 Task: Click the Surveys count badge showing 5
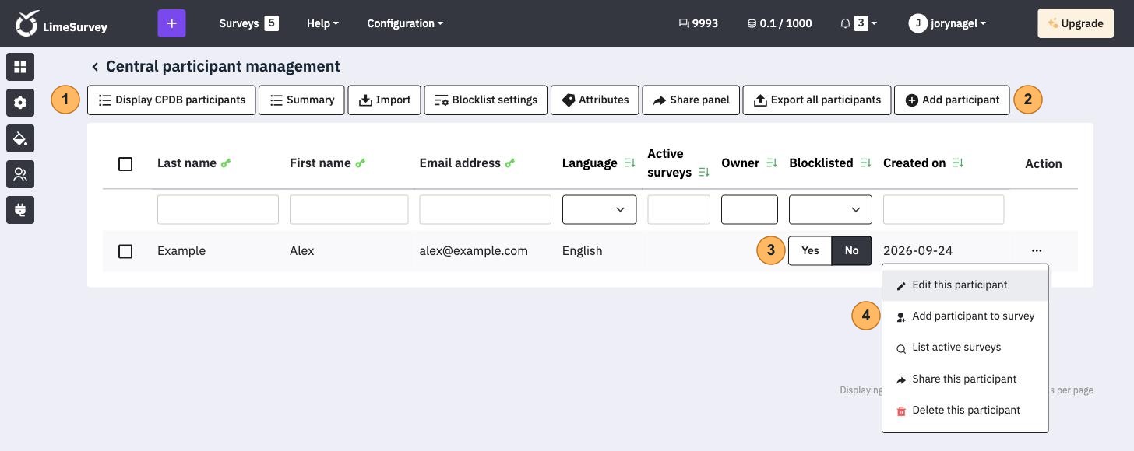tap(271, 23)
